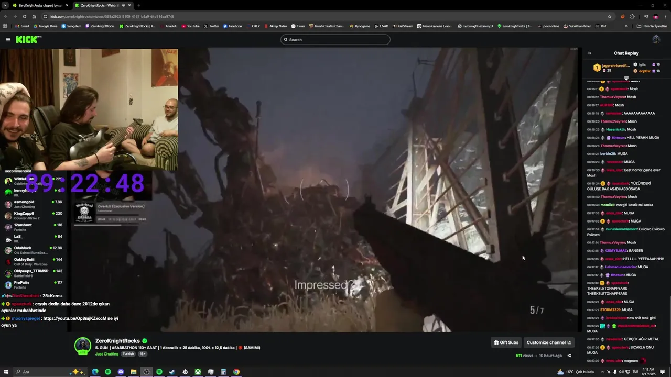Open the Facebook bookmark
The height and width of the screenshot is (377, 671).
pyautogui.click(x=232, y=26)
